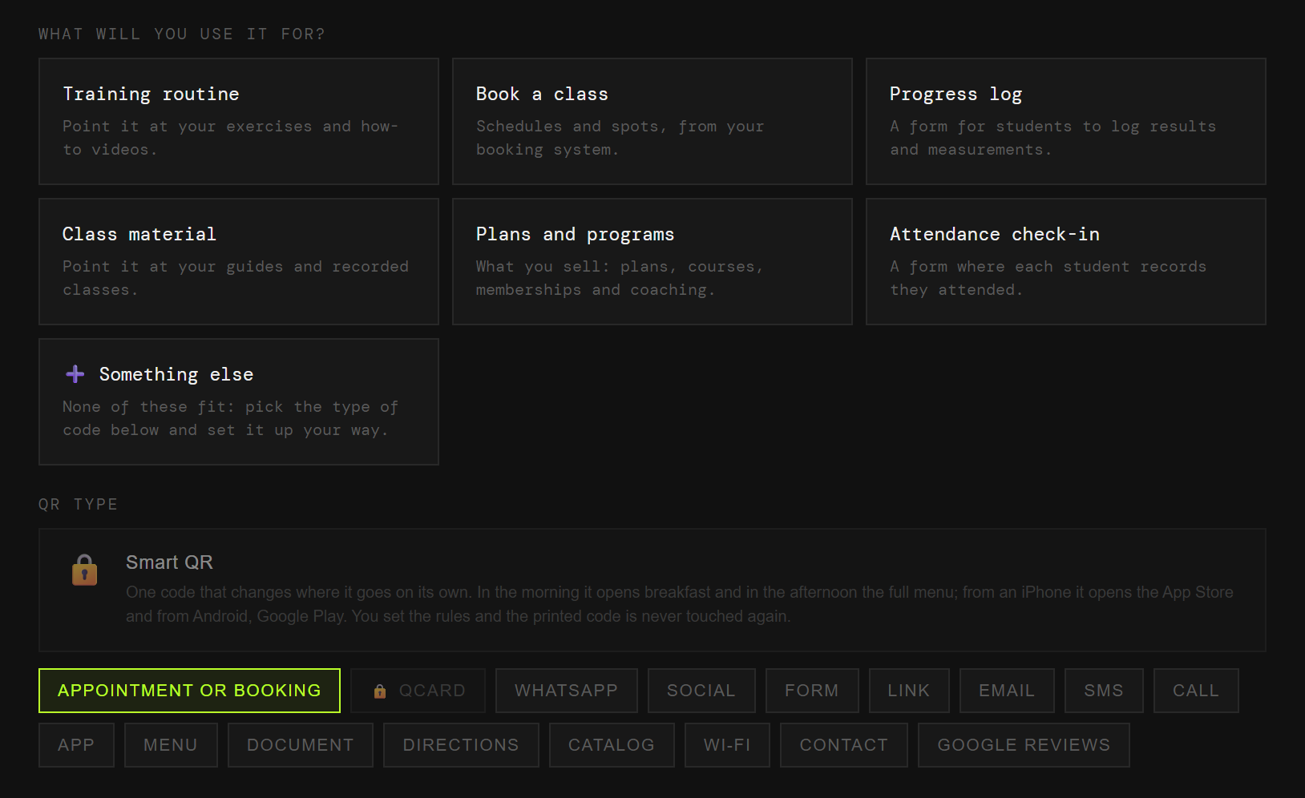Pick the Form QR type
This screenshot has width=1305, height=798.
812,691
